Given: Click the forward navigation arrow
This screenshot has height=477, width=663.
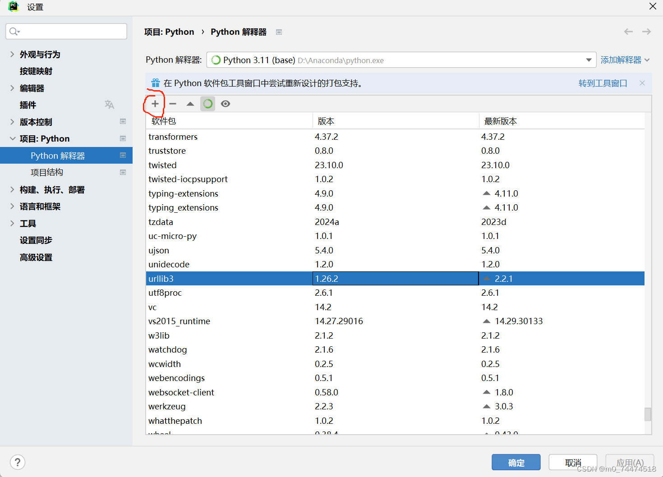Looking at the screenshot, I should [646, 32].
